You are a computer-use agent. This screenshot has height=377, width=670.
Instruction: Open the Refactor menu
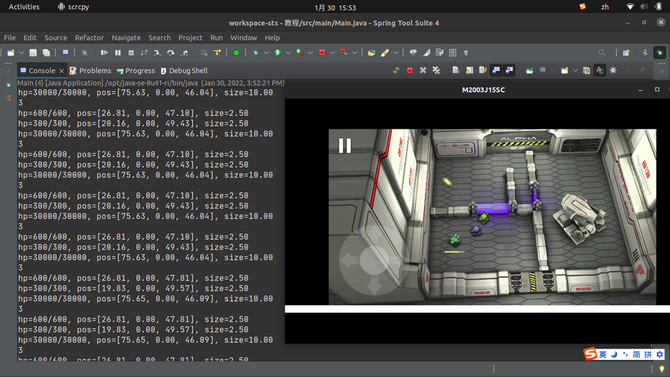[89, 38]
